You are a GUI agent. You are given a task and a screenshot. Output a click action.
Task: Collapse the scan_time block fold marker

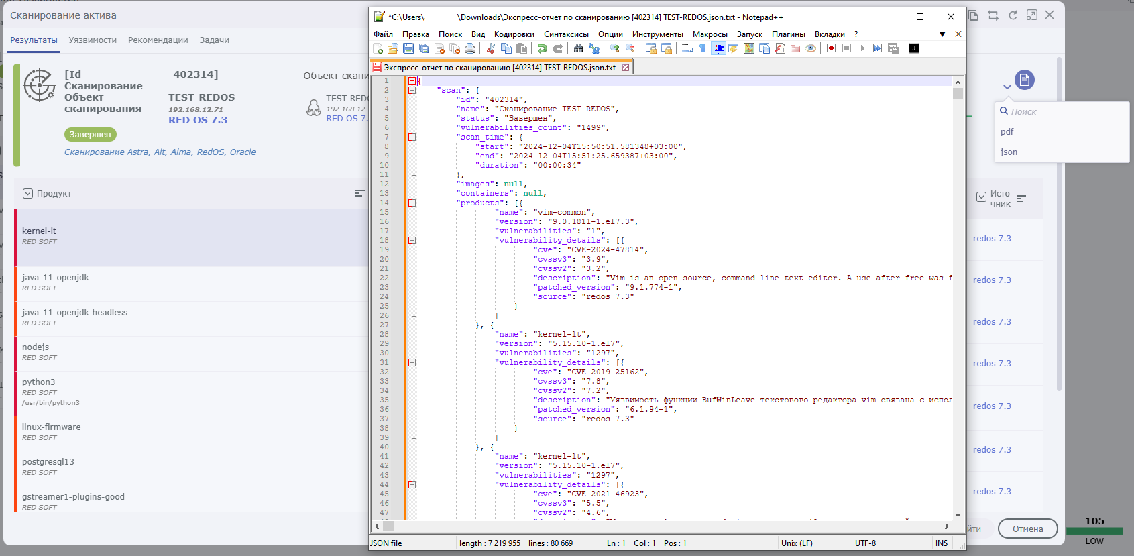click(412, 137)
